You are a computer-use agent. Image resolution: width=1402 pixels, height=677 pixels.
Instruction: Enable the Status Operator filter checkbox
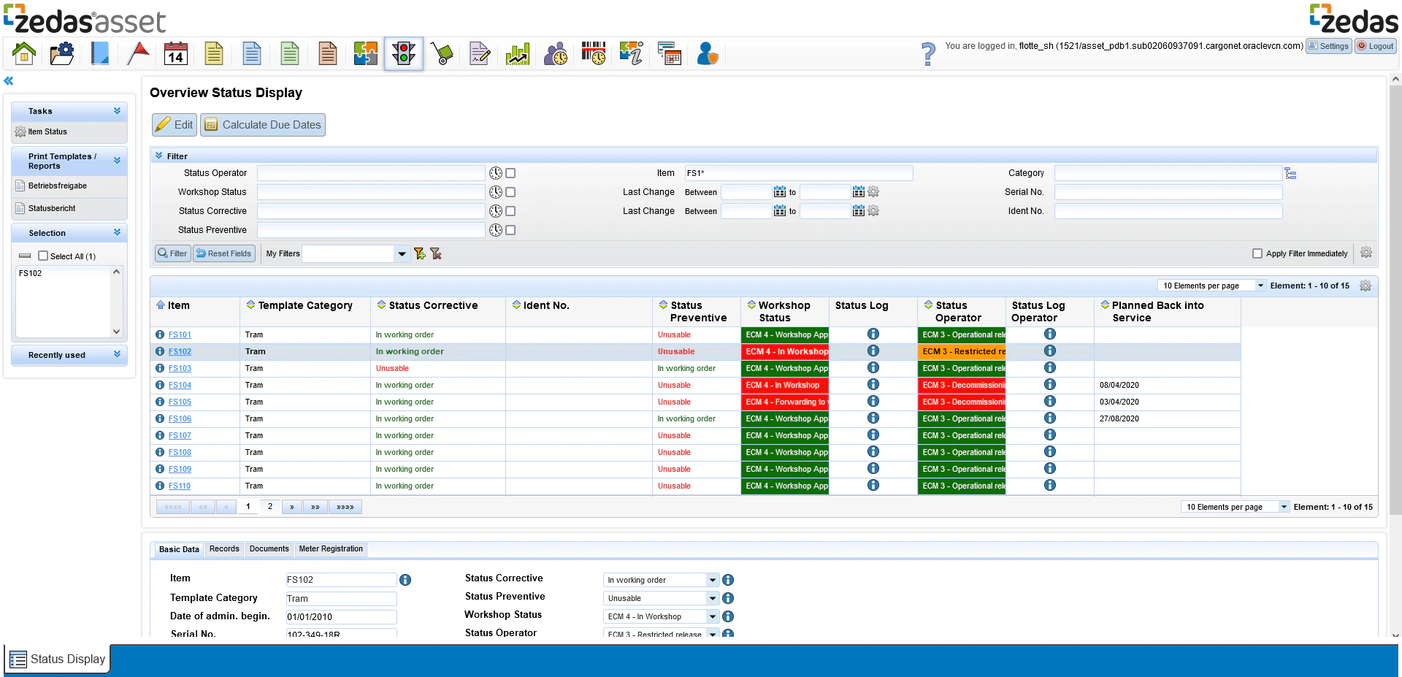[x=510, y=173]
